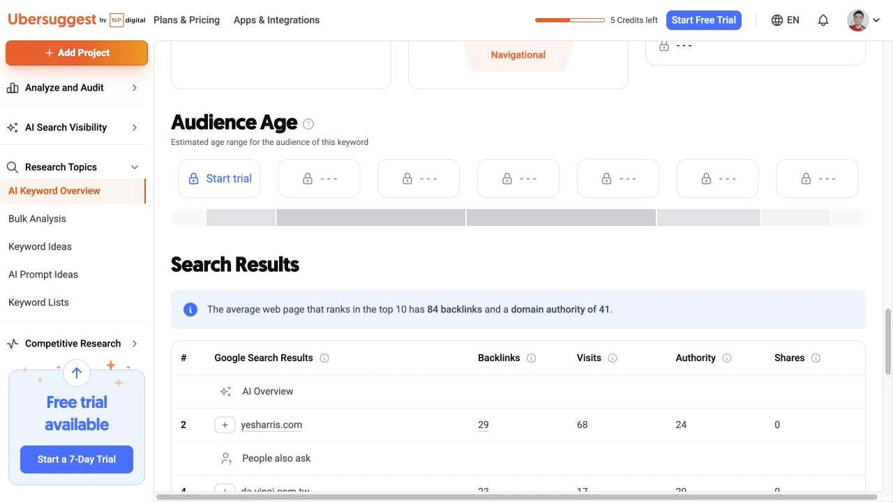The width and height of the screenshot is (893, 502).
Task: Open Plans & Pricing
Action: 186,20
